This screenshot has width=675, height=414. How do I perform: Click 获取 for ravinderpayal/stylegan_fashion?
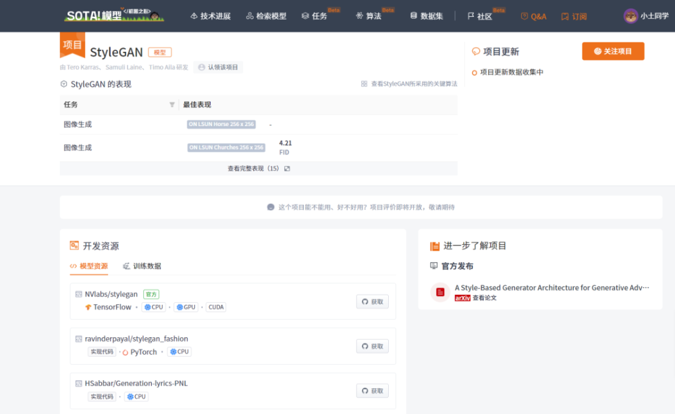click(373, 346)
